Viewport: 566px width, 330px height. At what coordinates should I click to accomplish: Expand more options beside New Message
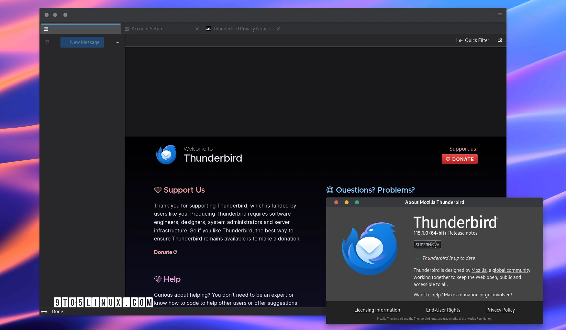tap(117, 42)
